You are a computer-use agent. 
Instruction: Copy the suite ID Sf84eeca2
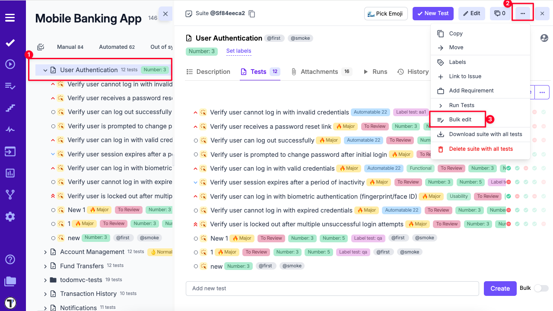(x=252, y=14)
